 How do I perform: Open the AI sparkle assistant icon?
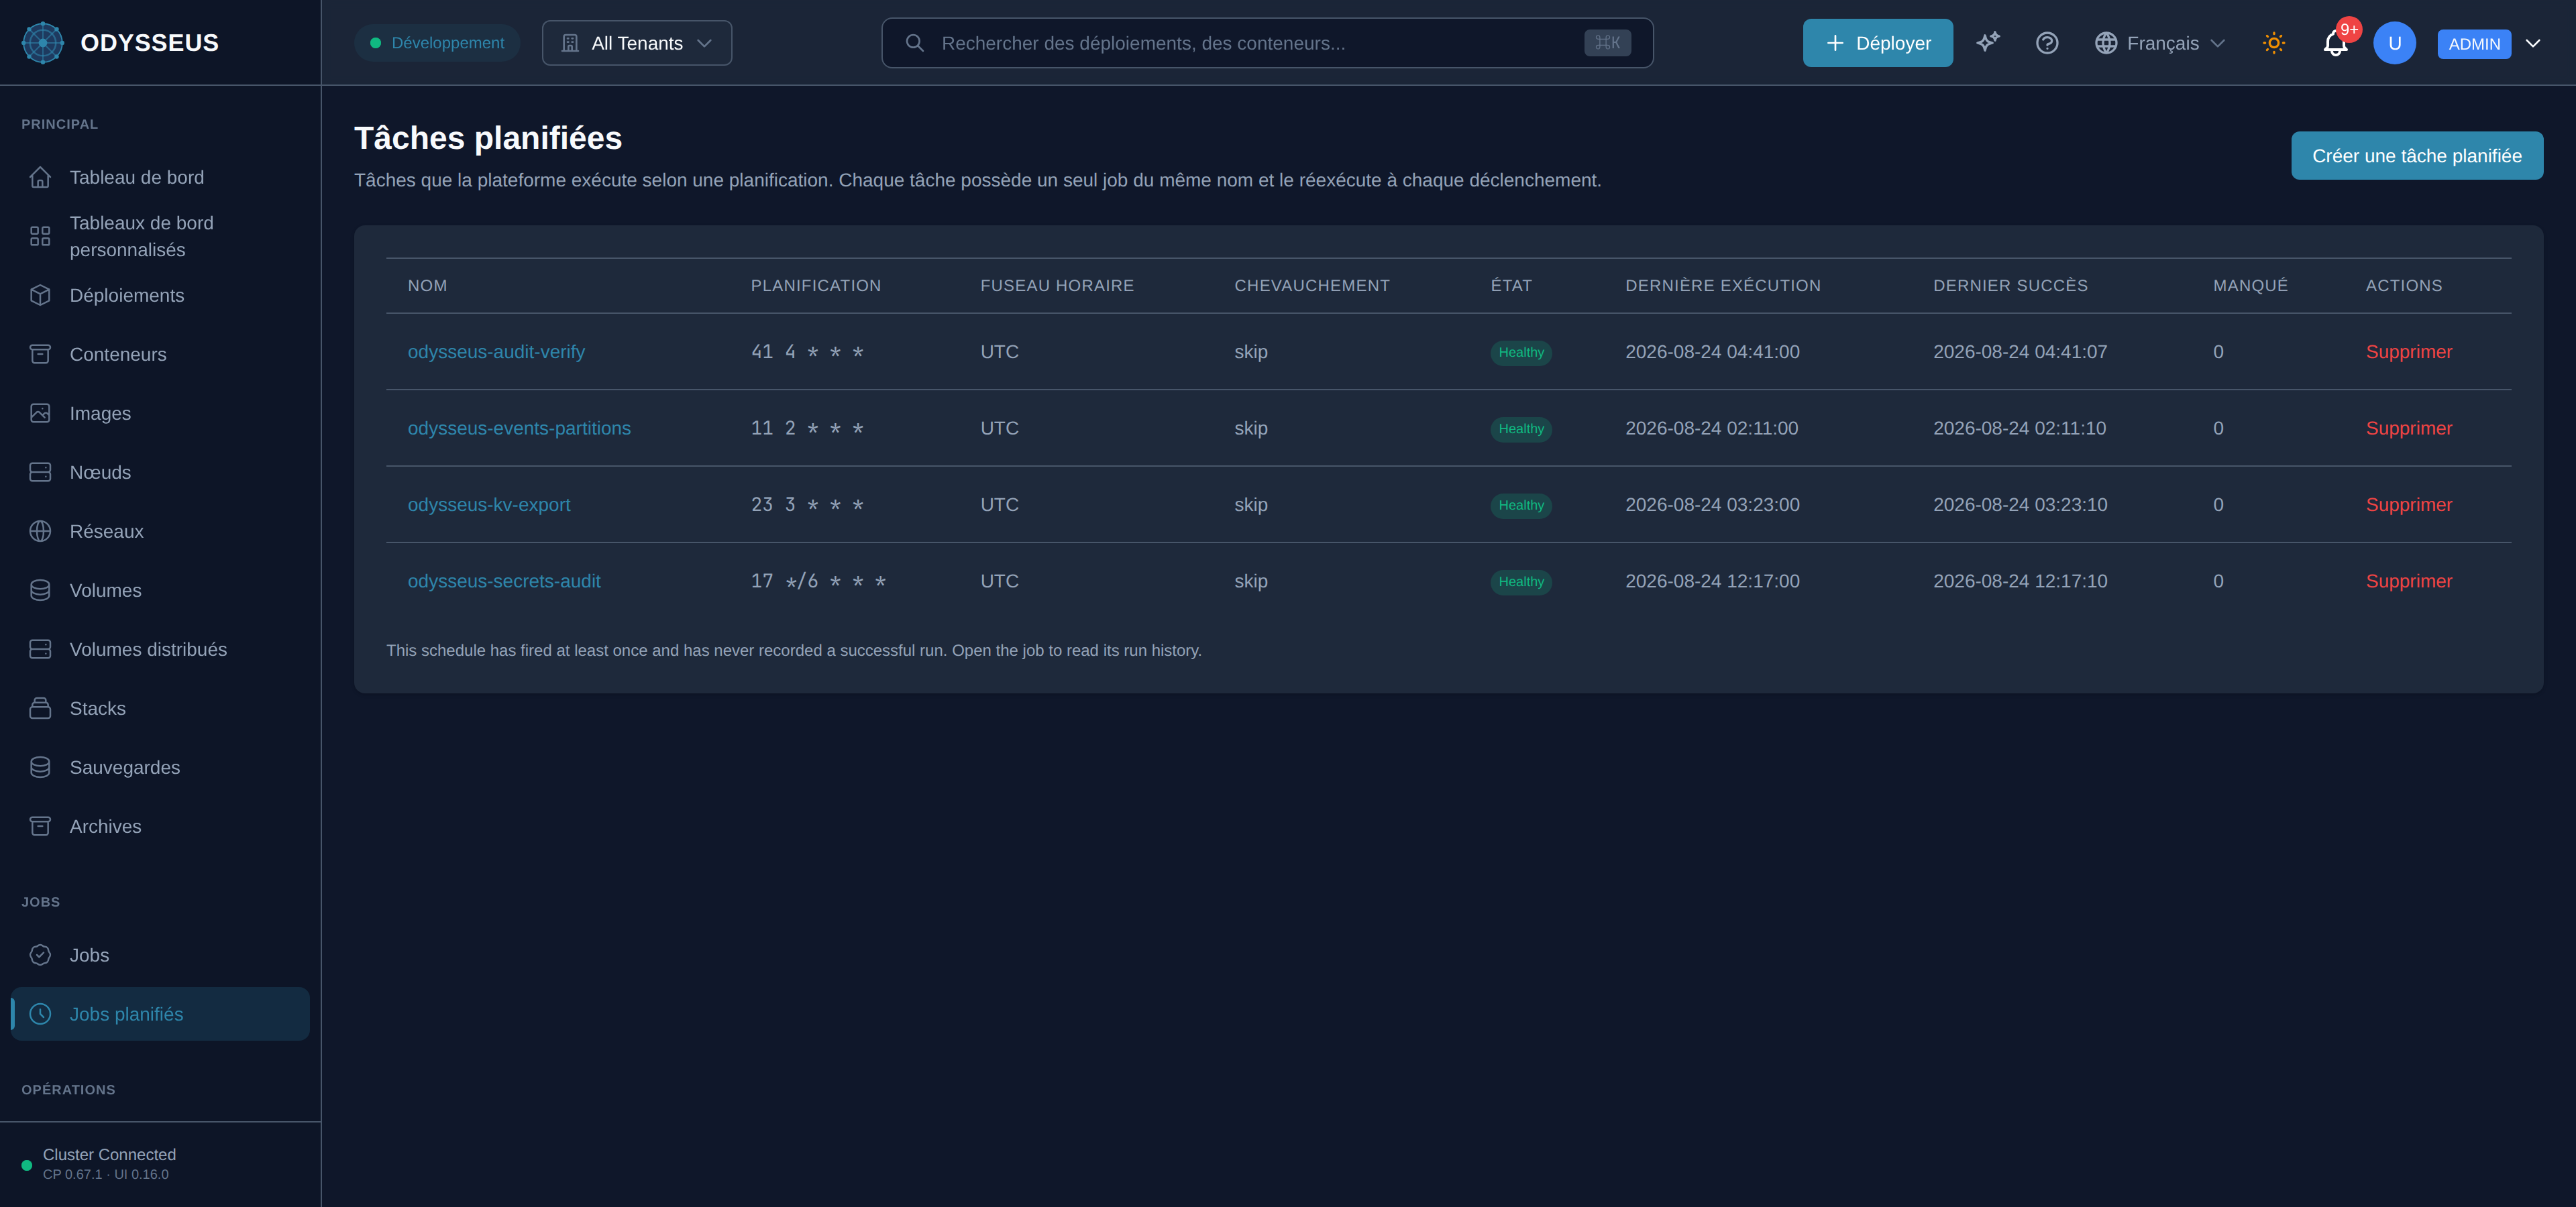pyautogui.click(x=1988, y=42)
